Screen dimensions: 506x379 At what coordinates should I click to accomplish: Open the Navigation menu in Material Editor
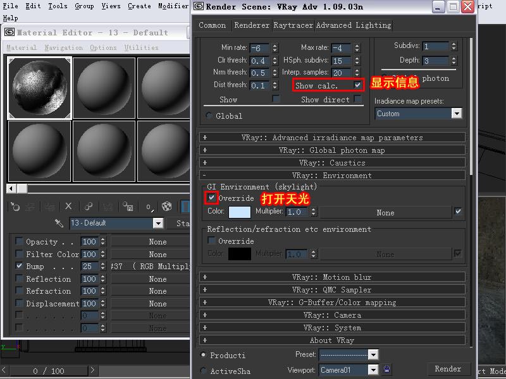click(x=64, y=48)
